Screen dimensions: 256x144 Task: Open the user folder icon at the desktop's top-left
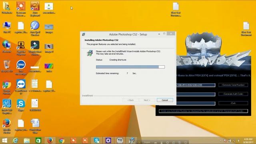[7, 8]
